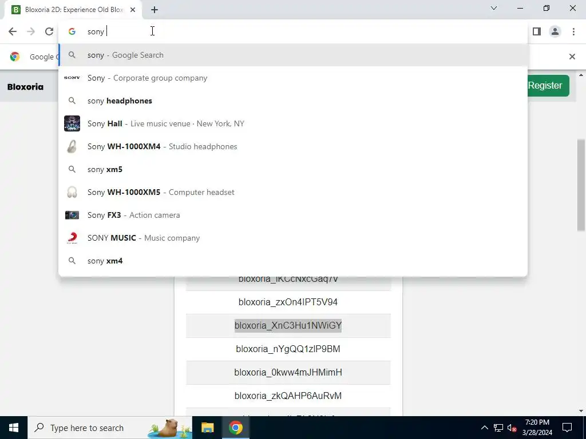Viewport: 586px width, 439px height.
Task: Click the green Register button
Action: [x=548, y=86]
